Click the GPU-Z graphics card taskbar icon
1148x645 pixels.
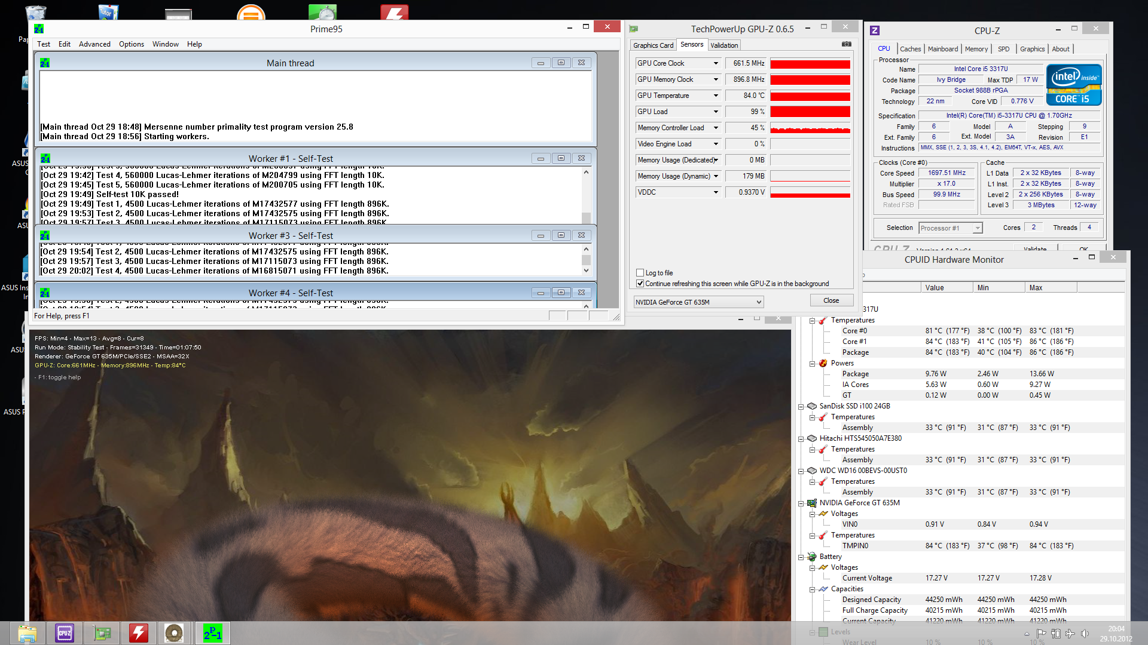pos(102,633)
